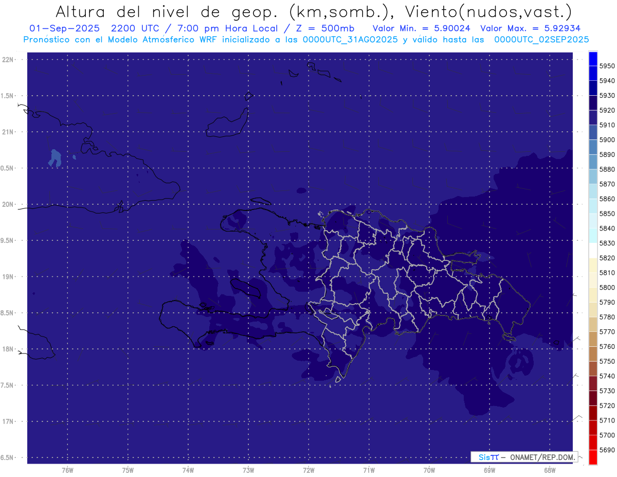Click the "75W" longitude axis label
617x477 pixels.
128,470
